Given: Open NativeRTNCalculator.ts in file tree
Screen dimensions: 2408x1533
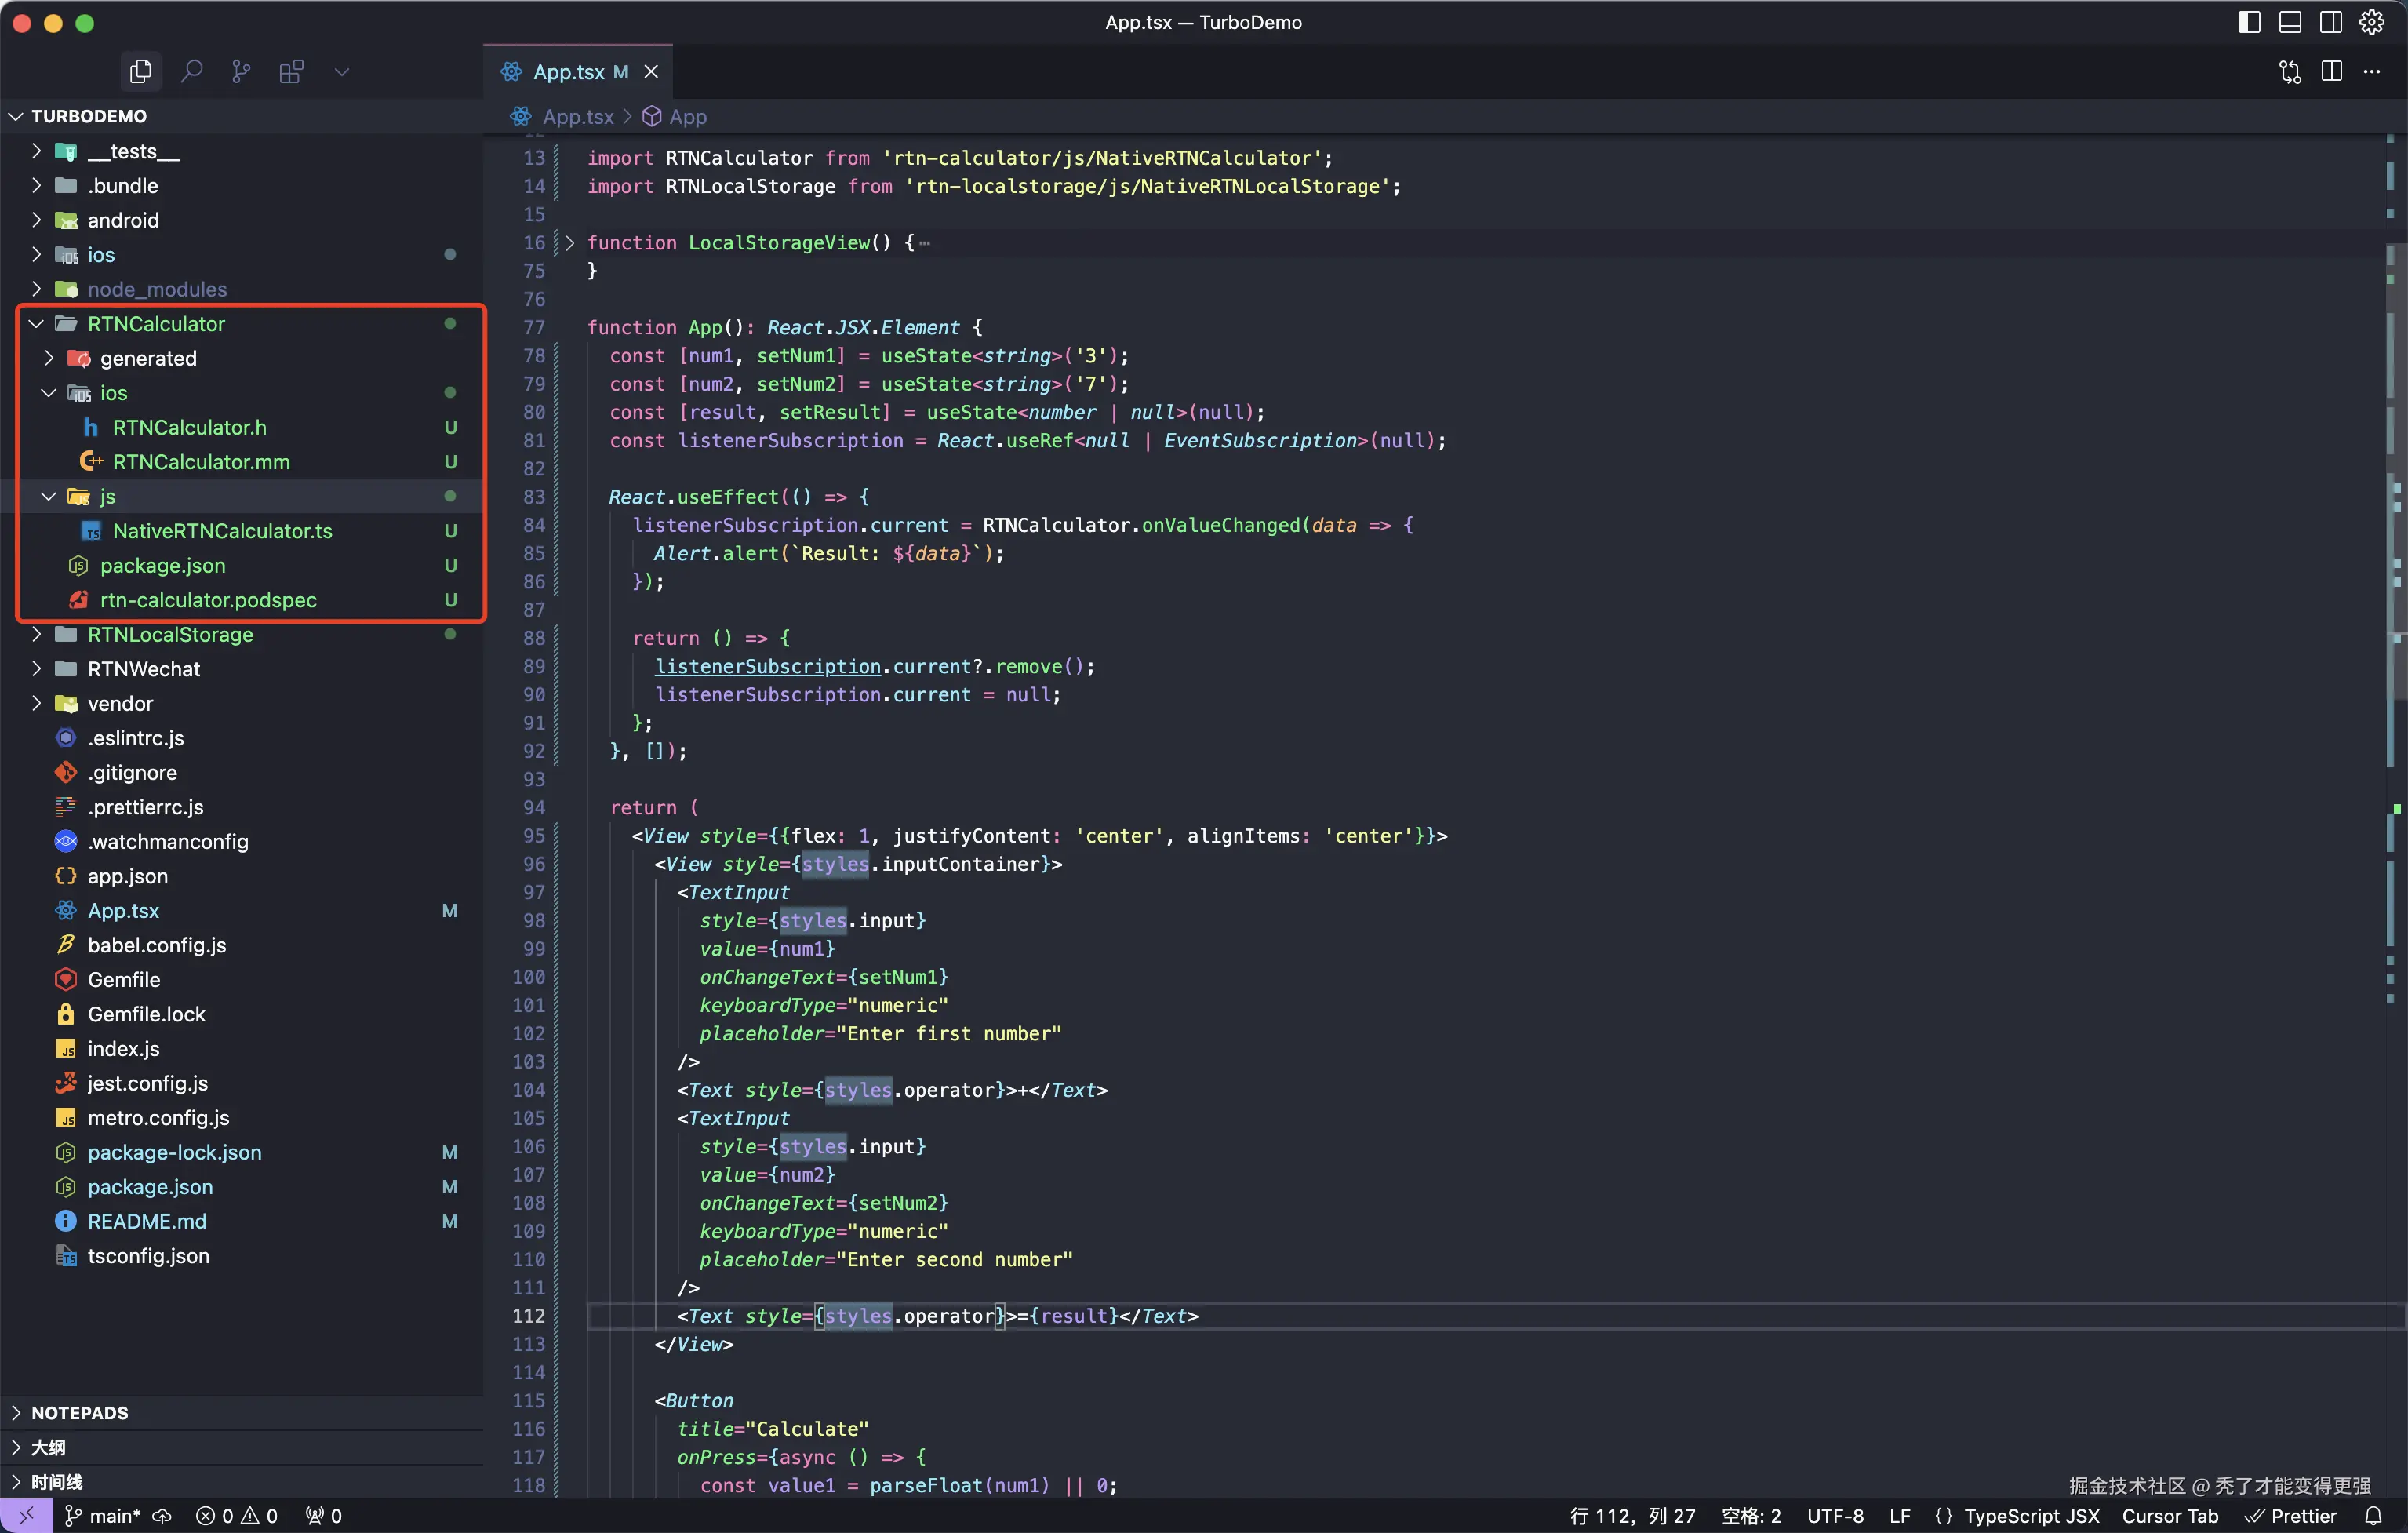Looking at the screenshot, I should pos(222,530).
